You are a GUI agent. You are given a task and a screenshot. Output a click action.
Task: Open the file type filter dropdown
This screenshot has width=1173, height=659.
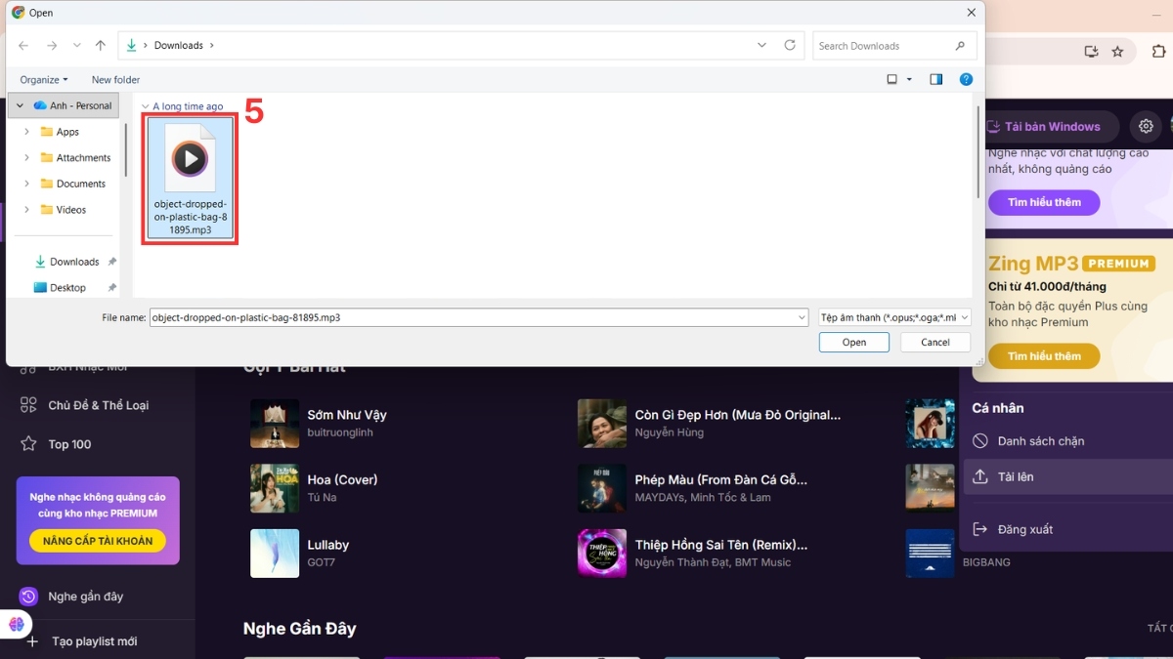click(894, 317)
